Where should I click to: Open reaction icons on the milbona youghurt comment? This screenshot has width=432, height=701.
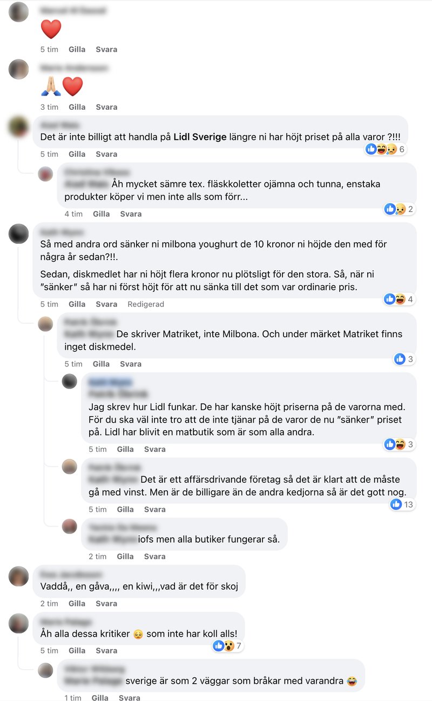(x=399, y=299)
